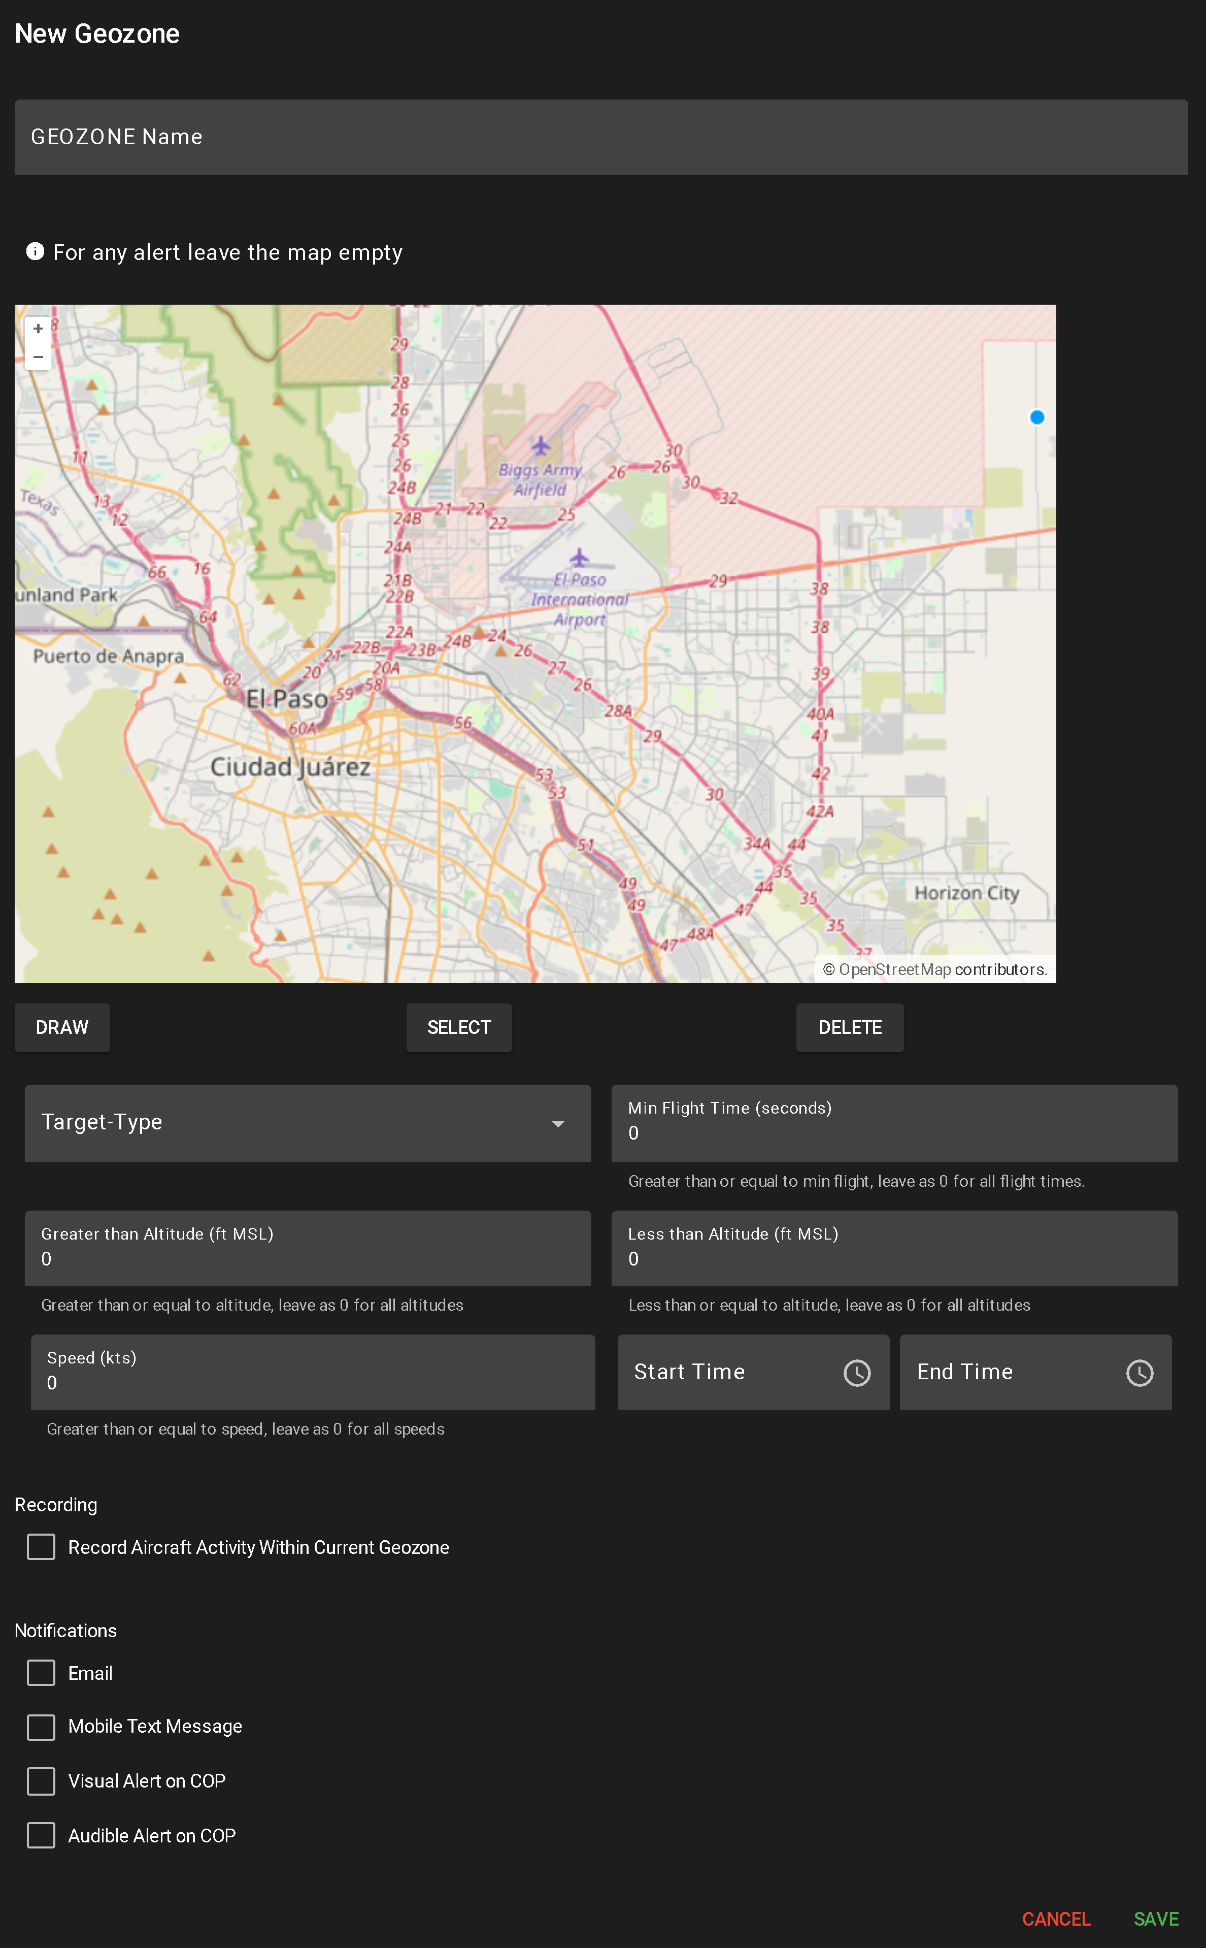Check the Mobile Text Message box

[x=41, y=1727]
